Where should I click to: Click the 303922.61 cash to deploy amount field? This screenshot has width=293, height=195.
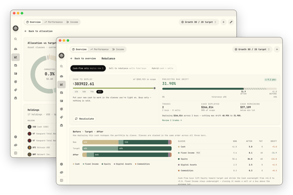84,84
